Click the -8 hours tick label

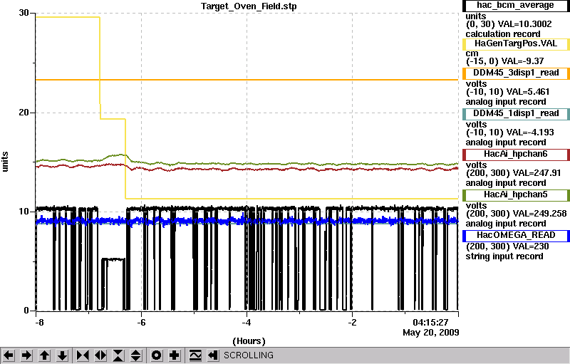coord(40,323)
